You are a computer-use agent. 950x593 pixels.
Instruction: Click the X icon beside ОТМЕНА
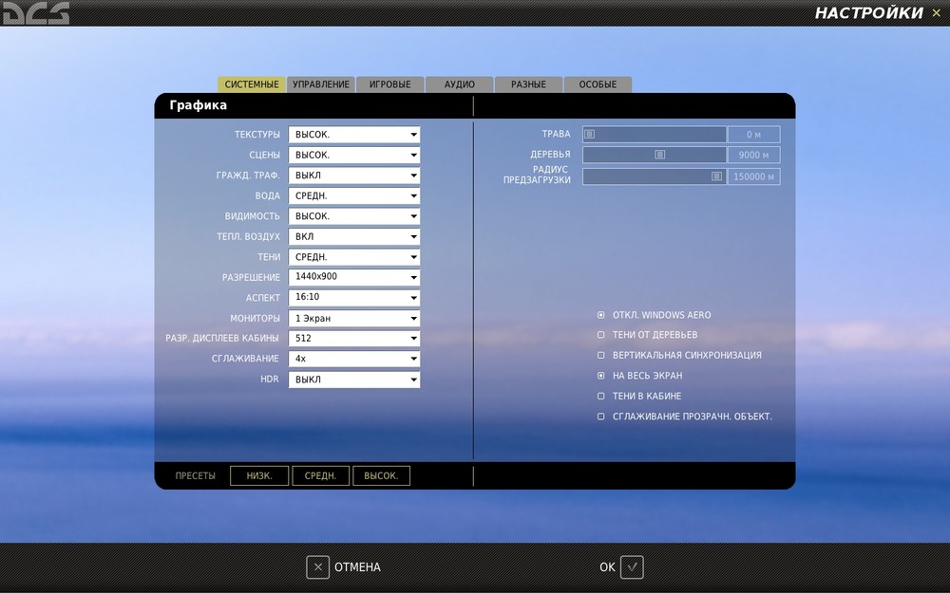tap(317, 567)
